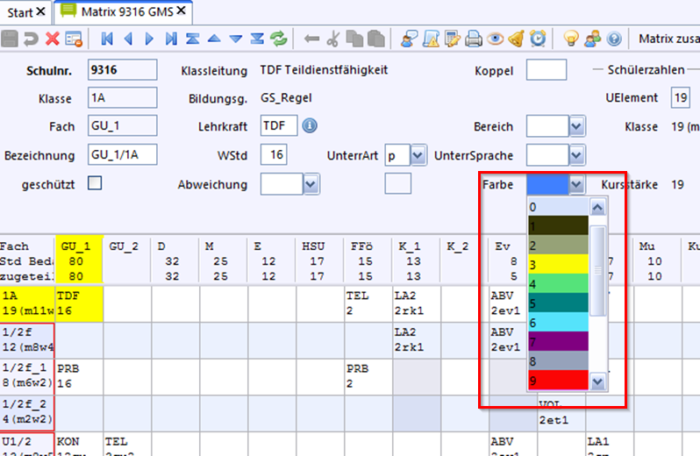Click the Bezeichnung field GU_1/1A
The width and height of the screenshot is (700, 456).
tap(122, 154)
